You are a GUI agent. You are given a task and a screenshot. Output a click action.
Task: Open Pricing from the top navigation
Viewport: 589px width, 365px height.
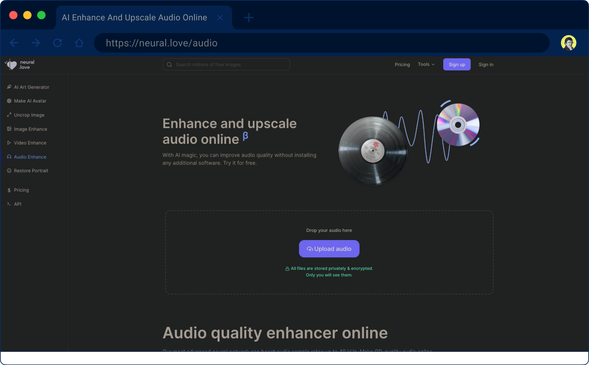pos(402,64)
